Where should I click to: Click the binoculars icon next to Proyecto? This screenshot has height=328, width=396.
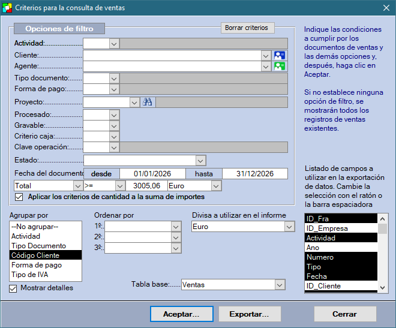pyautogui.click(x=147, y=103)
